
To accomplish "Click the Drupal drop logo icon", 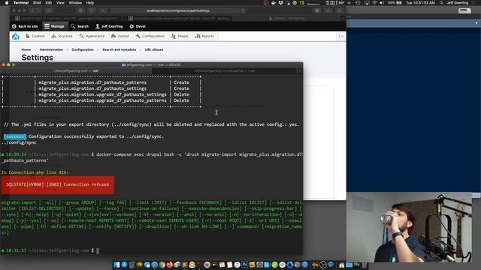I will coord(16,37).
